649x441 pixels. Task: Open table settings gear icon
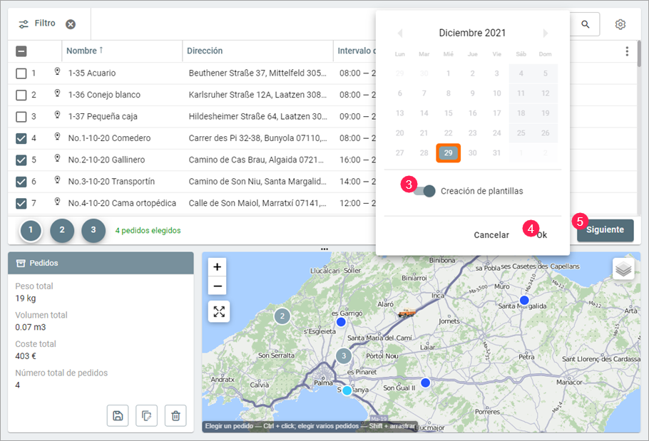620,24
